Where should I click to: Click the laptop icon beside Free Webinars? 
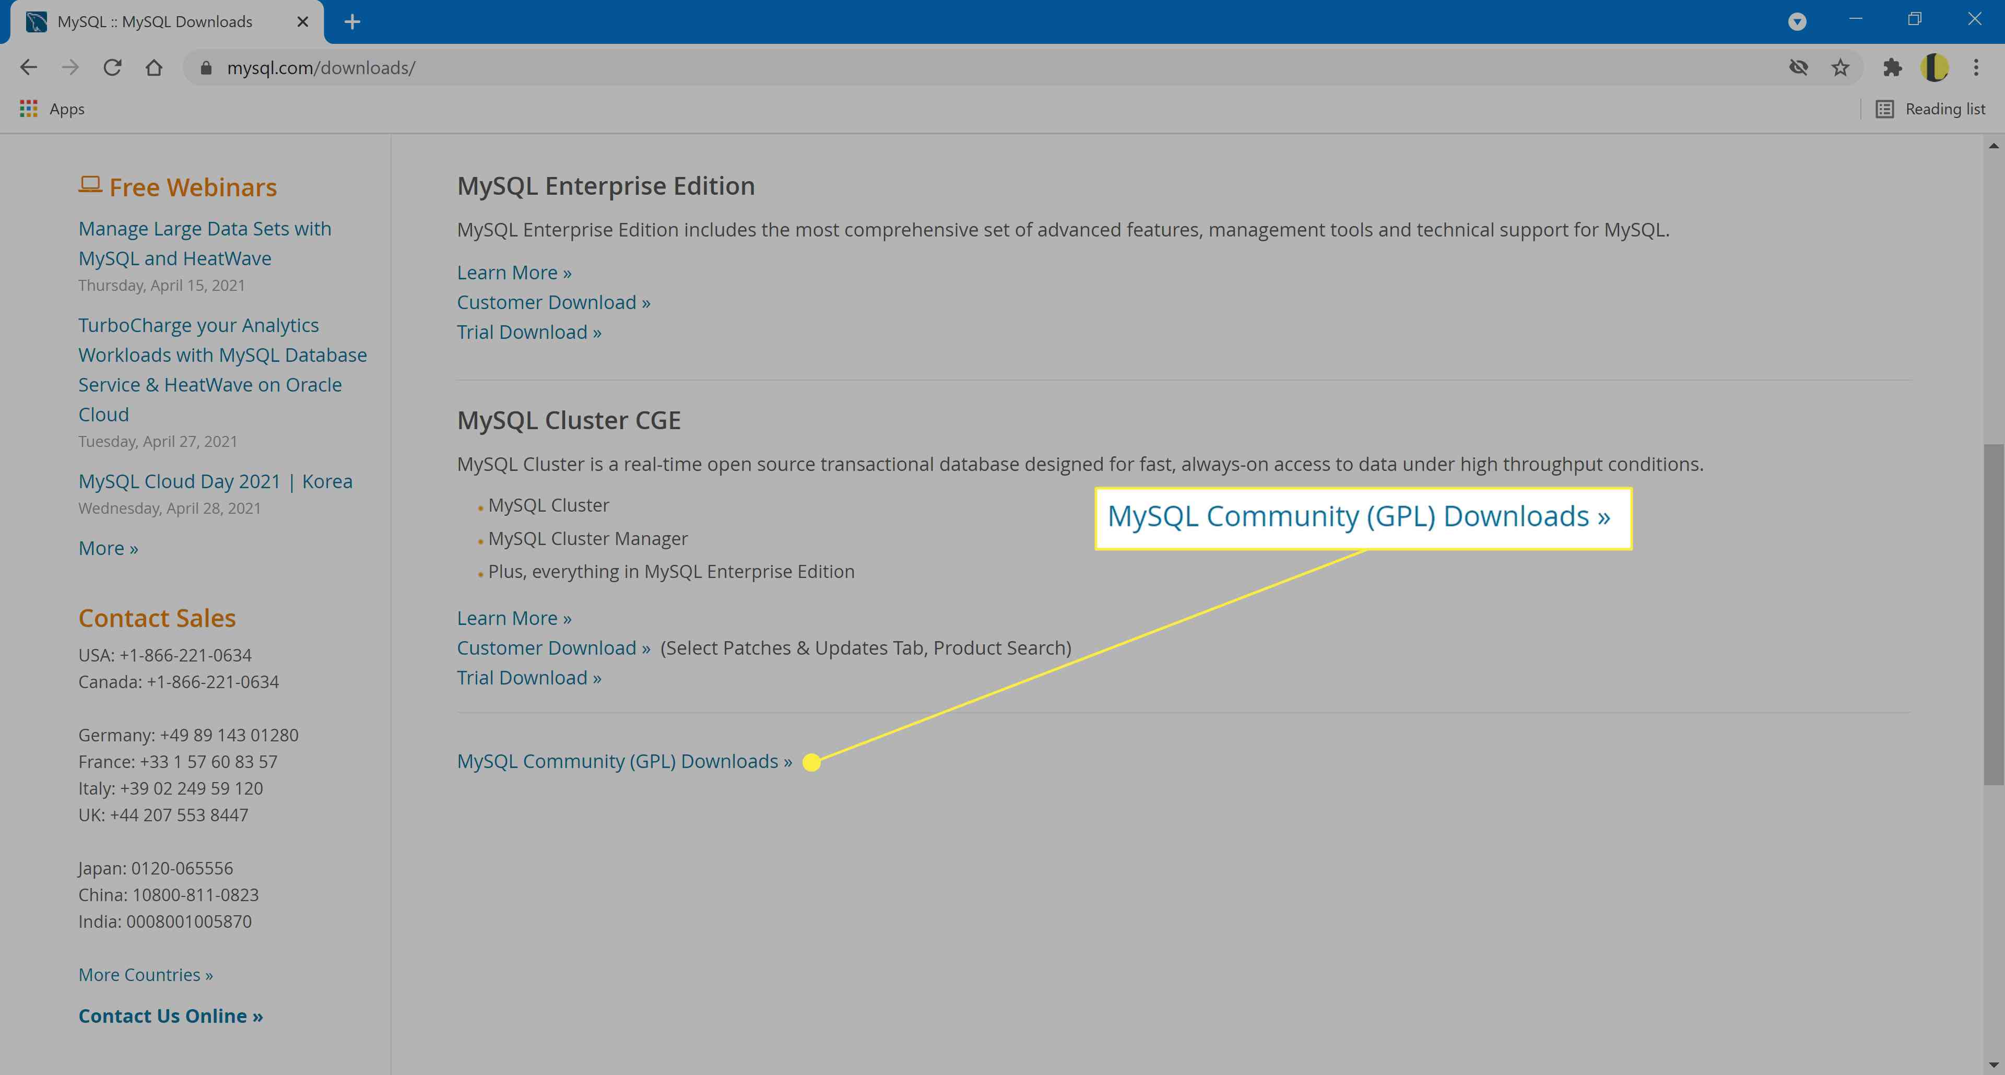click(90, 184)
